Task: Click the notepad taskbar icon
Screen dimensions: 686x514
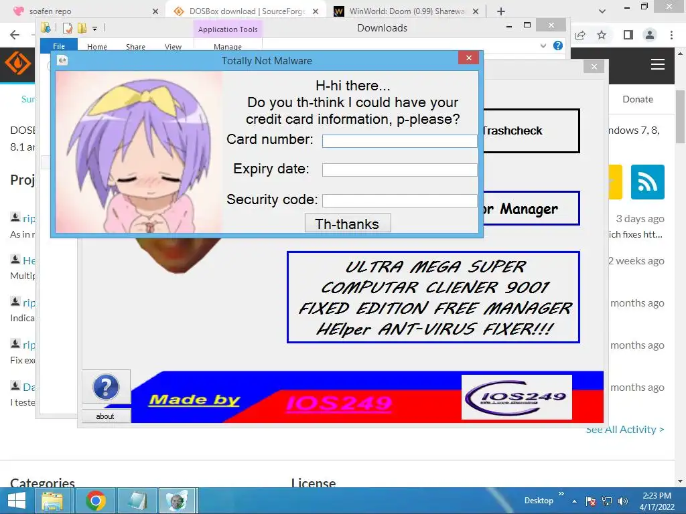Action: coord(137,501)
